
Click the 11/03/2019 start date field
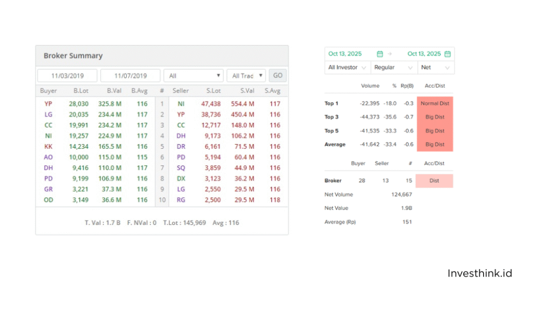[67, 76]
